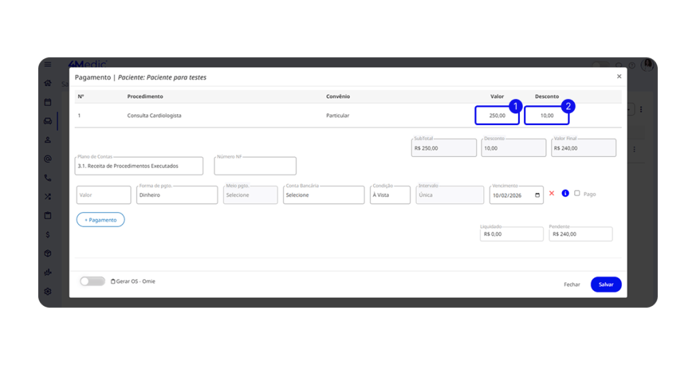This screenshot has width=696, height=365.
Task: Add a payment with + Pagamento button
Action: pyautogui.click(x=101, y=220)
